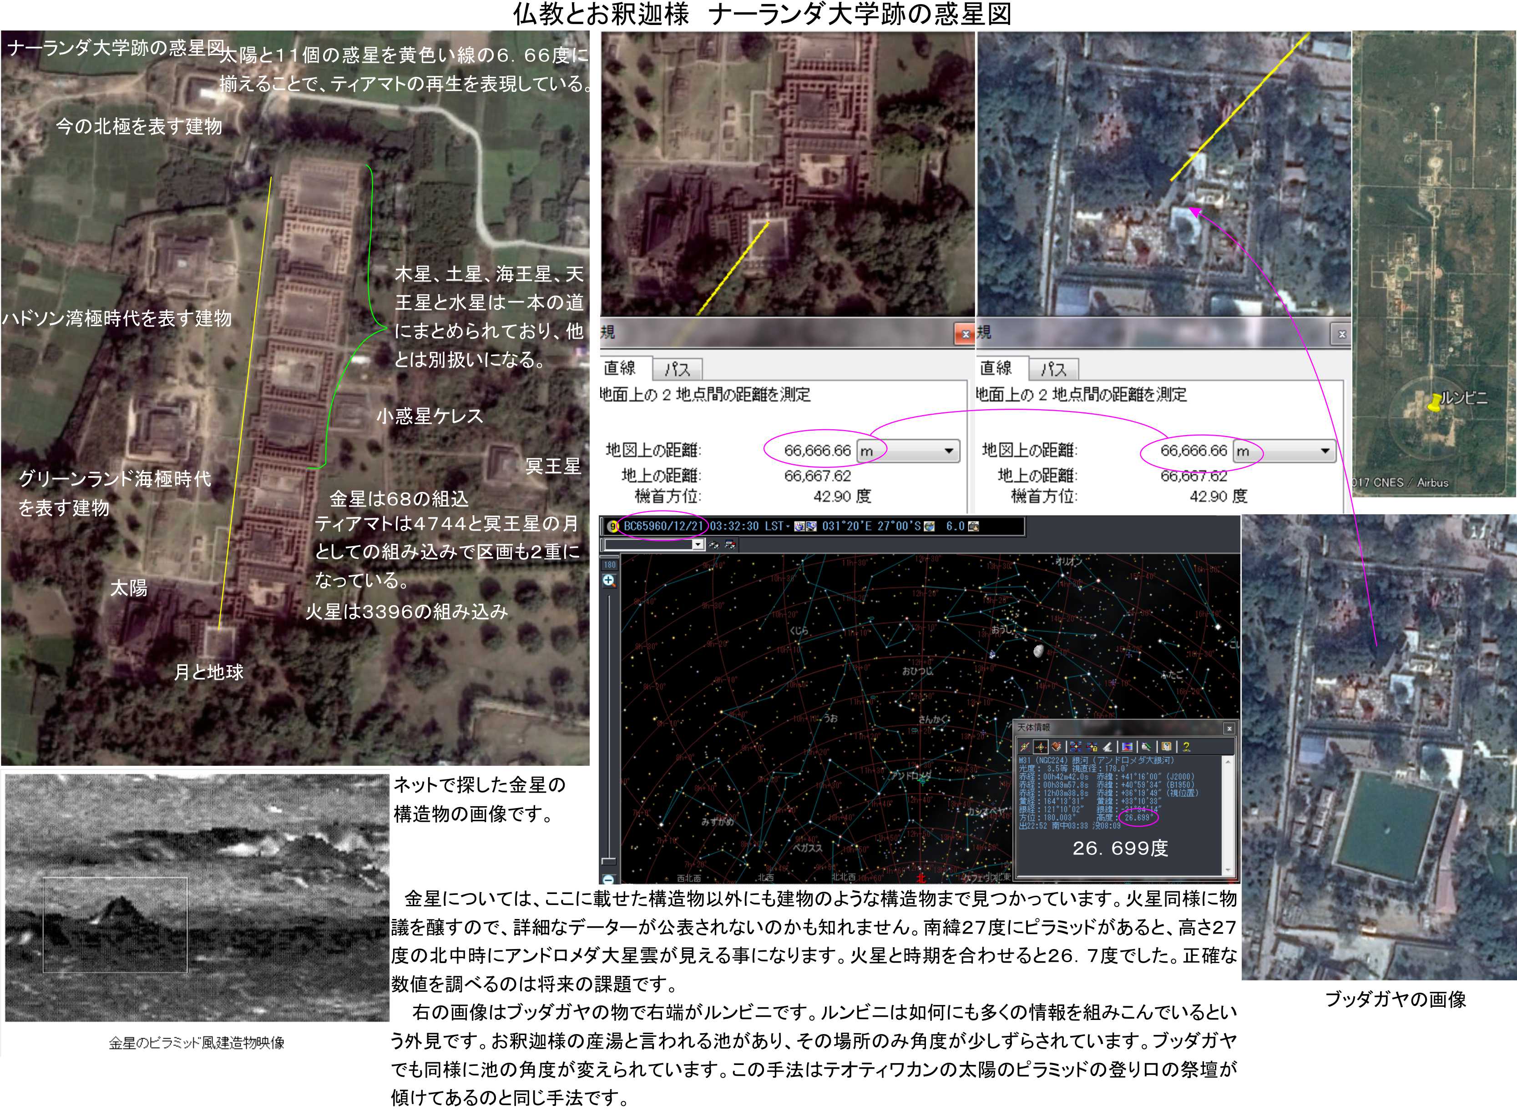Click the globe location icon beside coordinates

929,526
